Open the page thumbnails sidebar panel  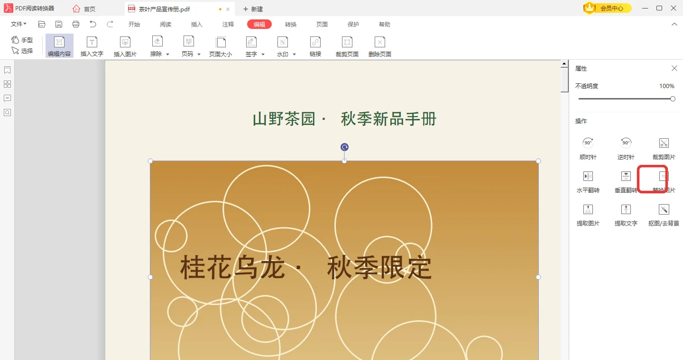click(x=8, y=84)
